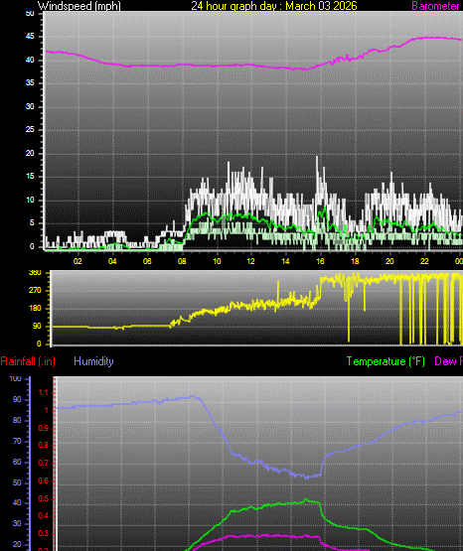Click the '02' hour label on the wind chart
463x551 pixels.
77,261
